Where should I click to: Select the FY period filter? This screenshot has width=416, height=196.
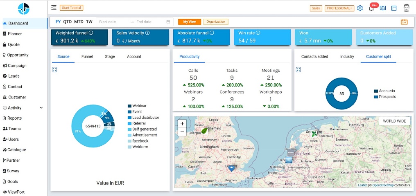click(x=58, y=22)
